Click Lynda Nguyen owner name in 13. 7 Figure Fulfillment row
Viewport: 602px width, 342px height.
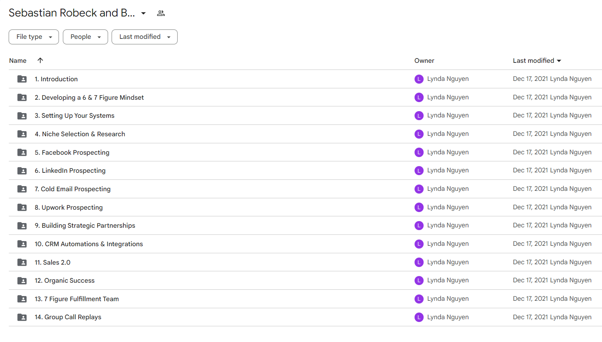click(448, 299)
